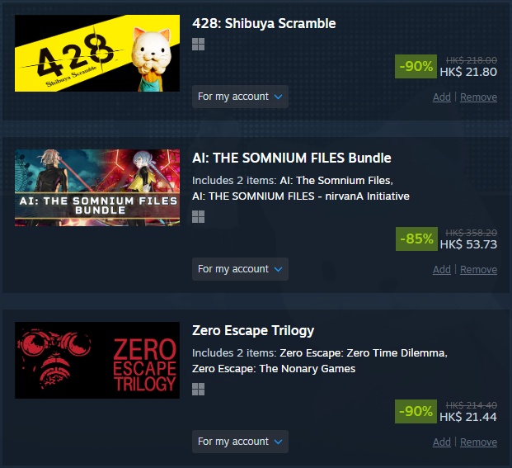512x468 pixels.
Task: Open AI Somnium Files Bundle cover image
Action: [97, 187]
